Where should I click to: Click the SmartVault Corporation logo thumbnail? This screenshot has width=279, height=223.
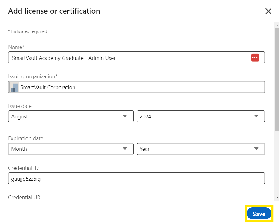click(14, 87)
